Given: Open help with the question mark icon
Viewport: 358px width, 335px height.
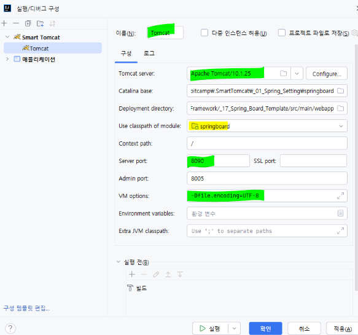Looking at the screenshot, I should coord(10,329).
